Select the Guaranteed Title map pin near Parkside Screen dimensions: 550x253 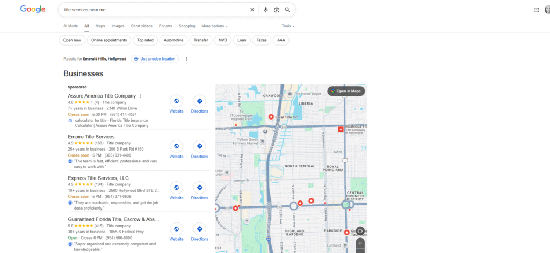[346, 232]
